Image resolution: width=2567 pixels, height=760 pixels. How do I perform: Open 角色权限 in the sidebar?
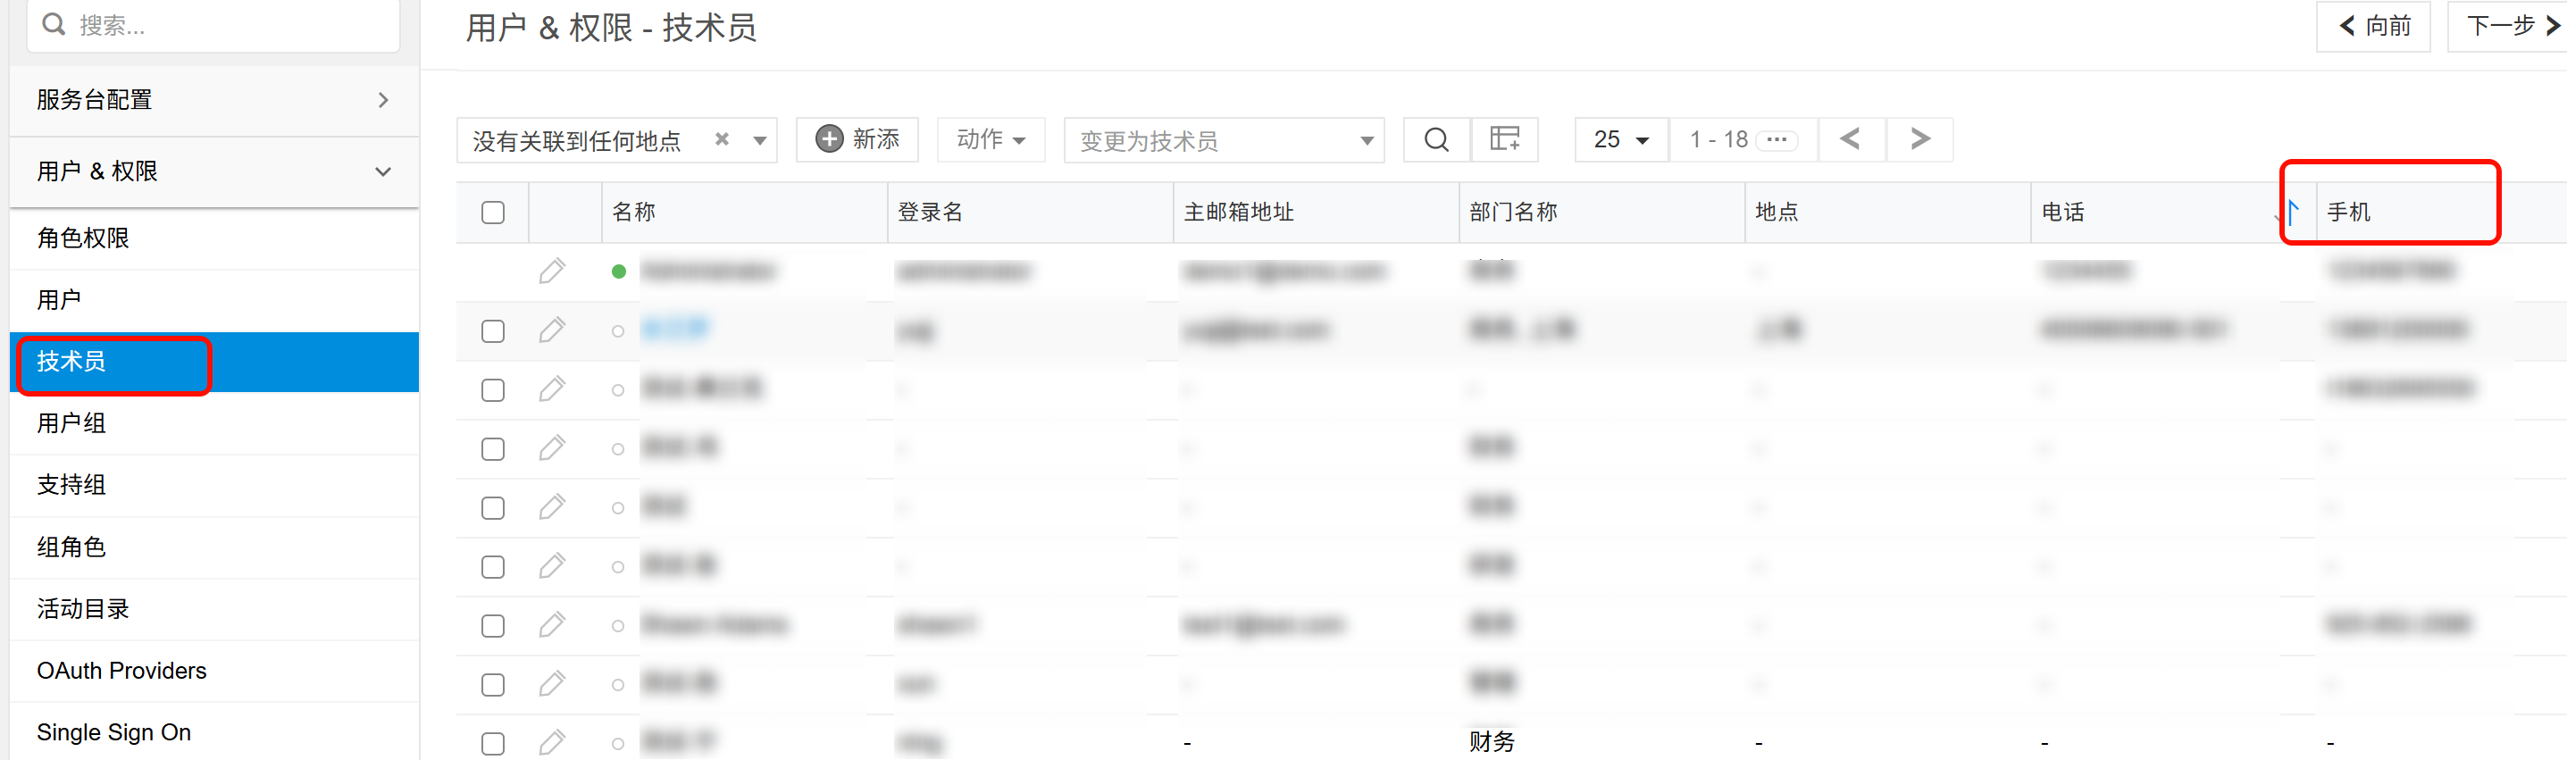[84, 238]
